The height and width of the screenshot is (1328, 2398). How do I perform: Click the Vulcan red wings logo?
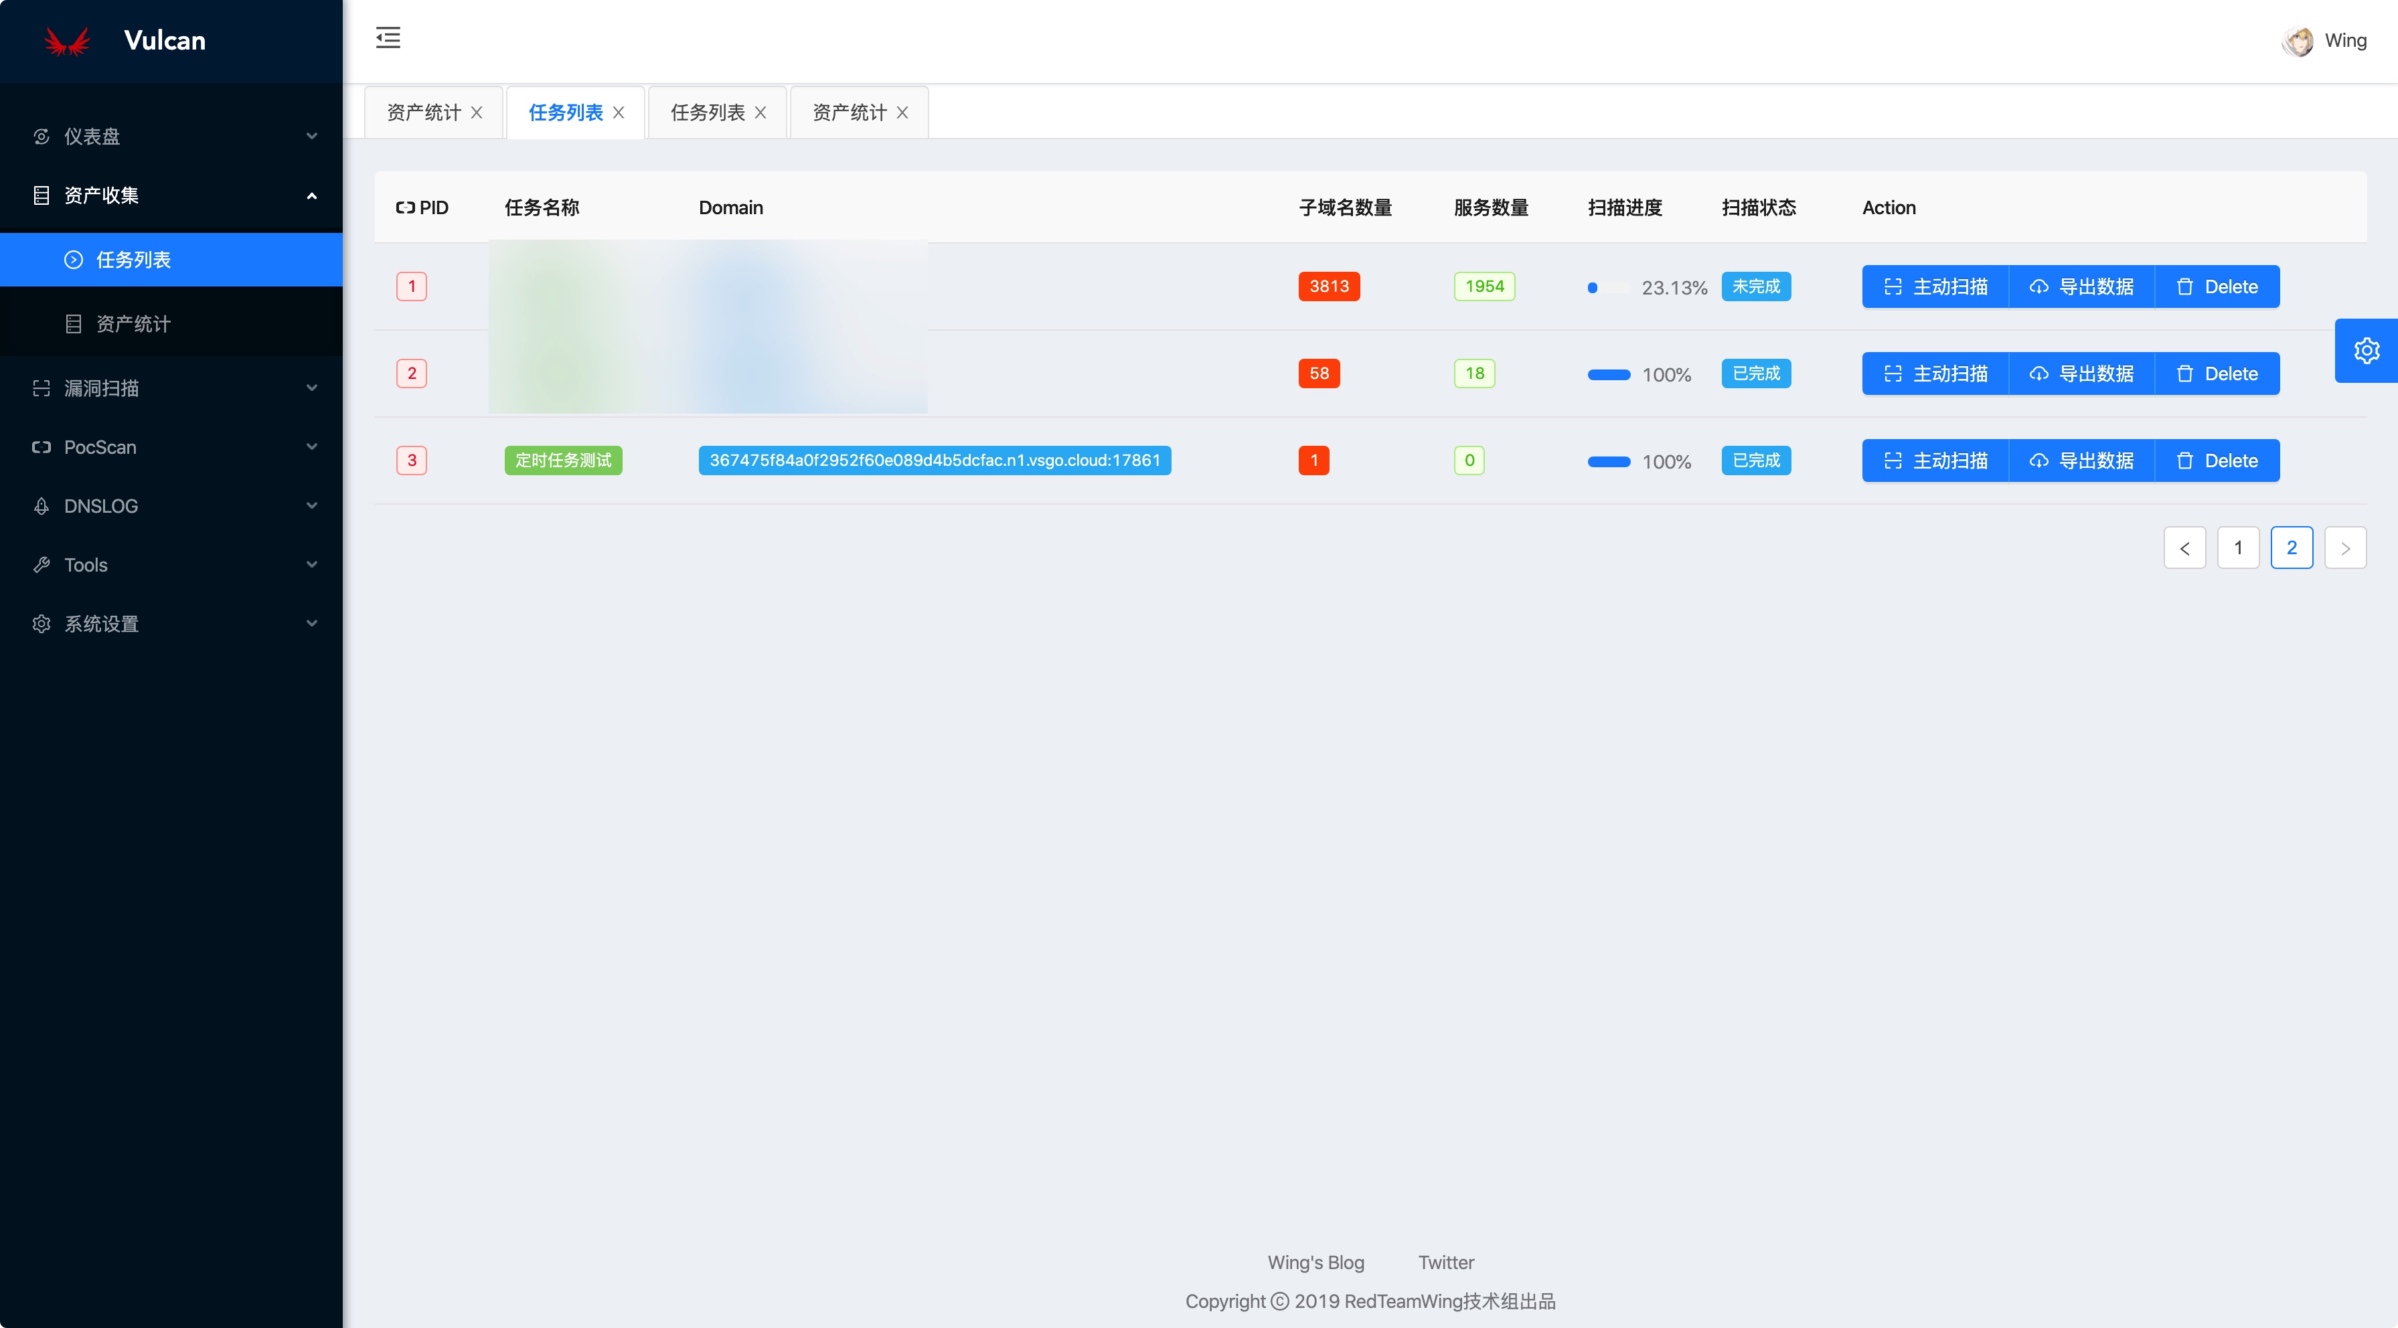pos(67,41)
